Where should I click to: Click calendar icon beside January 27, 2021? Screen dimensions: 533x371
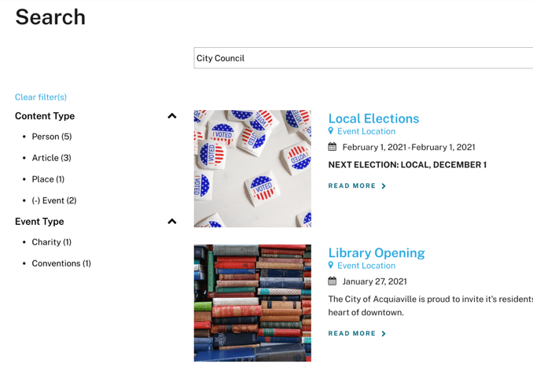coord(333,281)
